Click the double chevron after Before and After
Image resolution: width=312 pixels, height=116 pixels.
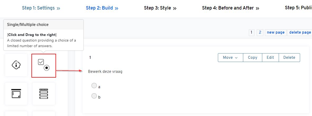coord(257,8)
